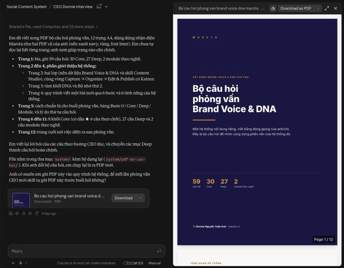The width and height of the screenshot is (344, 268).
Task: Go to Social Content System breadcrumb
Action: [26, 7]
